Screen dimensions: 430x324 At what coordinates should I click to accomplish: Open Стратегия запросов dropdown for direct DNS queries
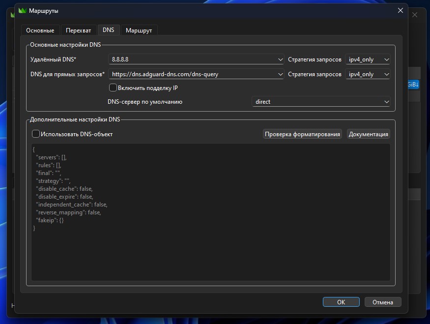[368, 74]
